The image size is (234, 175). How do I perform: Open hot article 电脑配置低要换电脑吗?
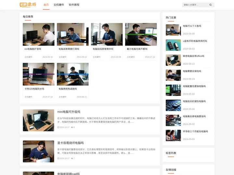pos(194,86)
